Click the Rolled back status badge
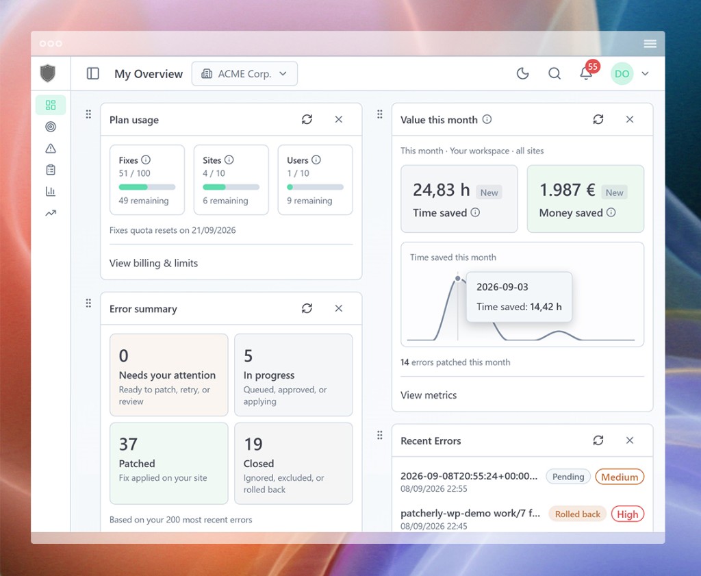701x576 pixels. [x=578, y=514]
